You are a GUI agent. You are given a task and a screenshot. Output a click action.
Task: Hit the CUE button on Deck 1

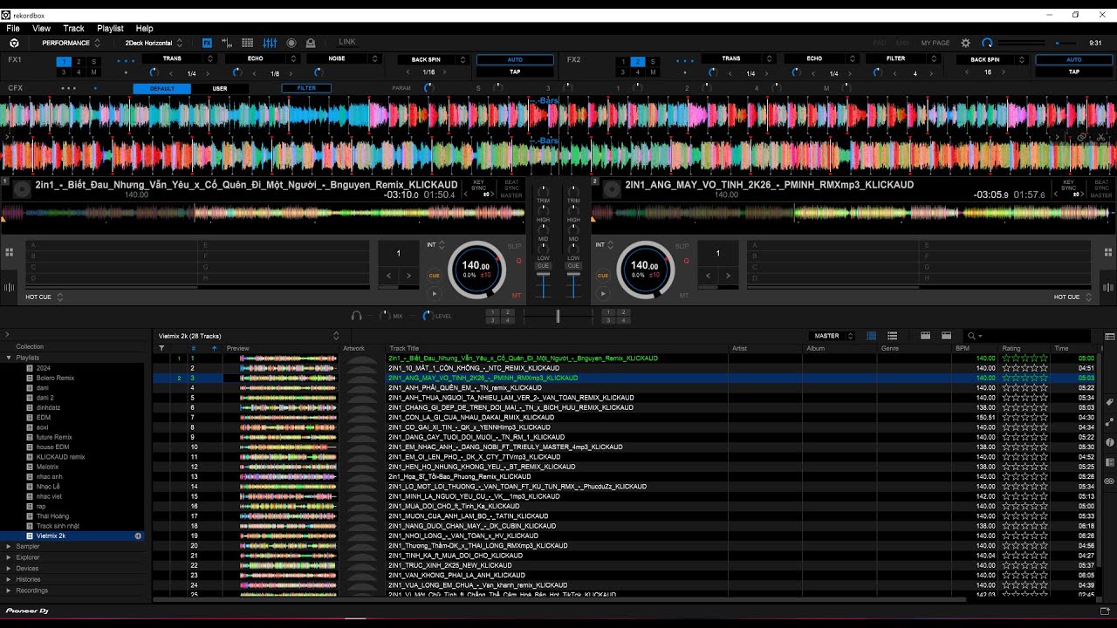coord(434,276)
